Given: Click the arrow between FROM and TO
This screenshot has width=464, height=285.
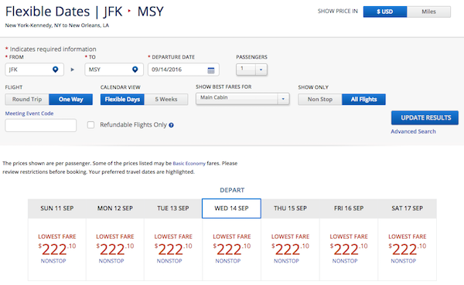Looking at the screenshot, I should tap(73, 70).
